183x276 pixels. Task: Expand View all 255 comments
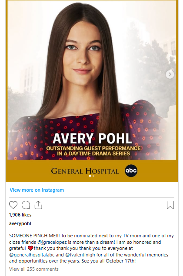pyautogui.click(x=34, y=269)
